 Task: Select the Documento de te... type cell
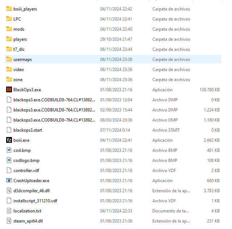point(170,211)
